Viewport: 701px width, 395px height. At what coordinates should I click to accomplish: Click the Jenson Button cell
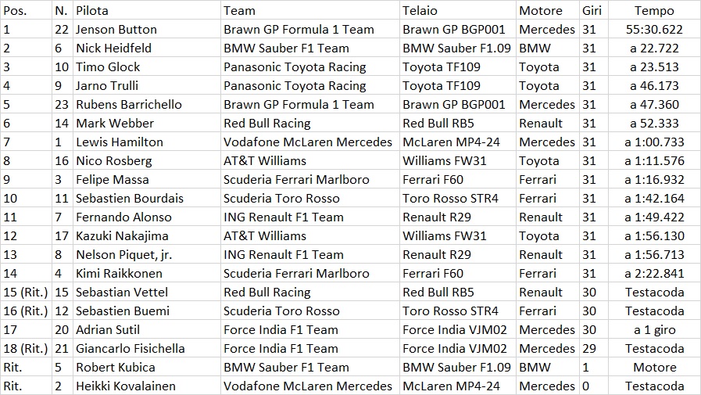tap(147, 29)
